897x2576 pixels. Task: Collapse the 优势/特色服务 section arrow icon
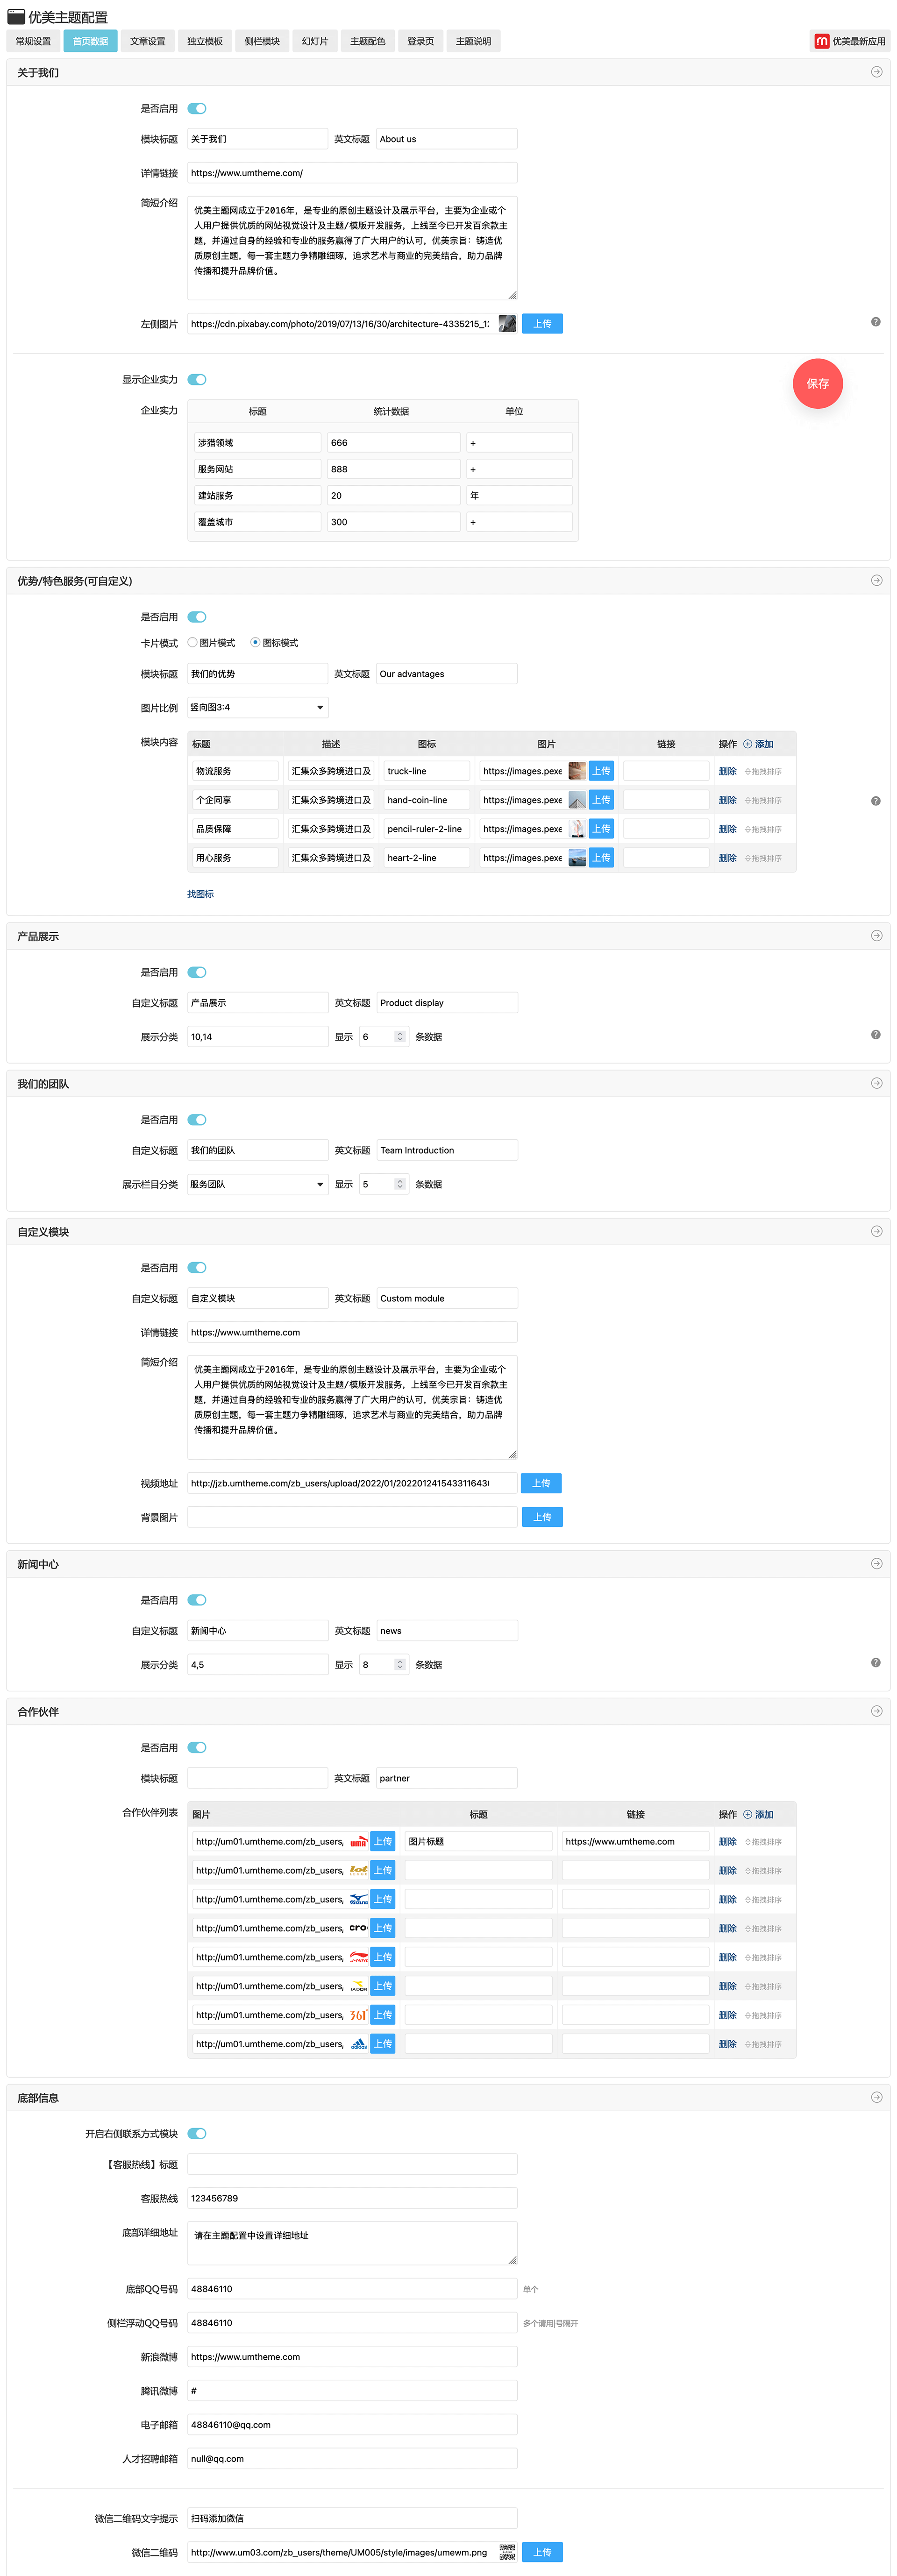(x=876, y=580)
